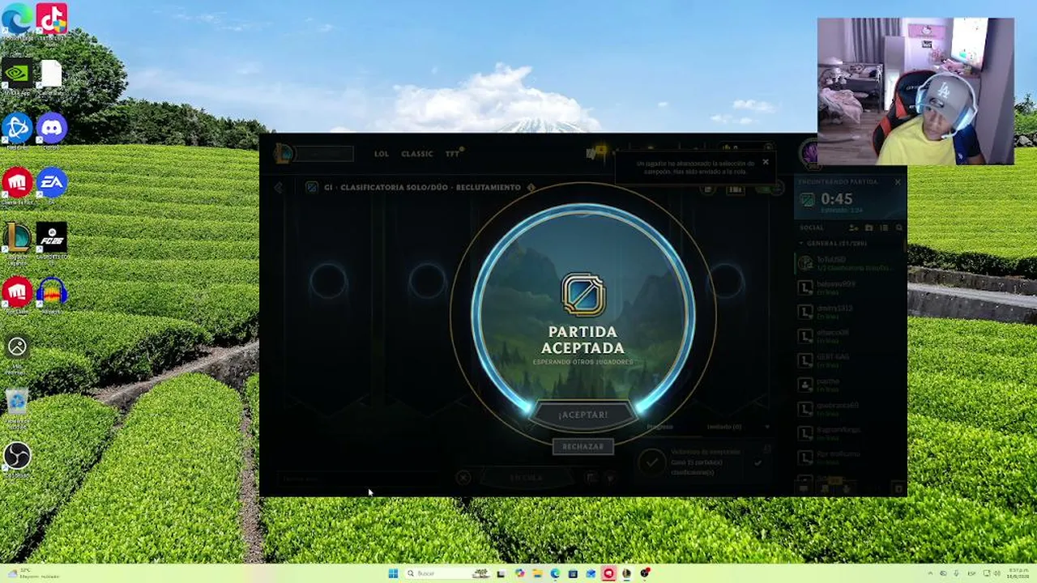Open File Explorer from the taskbar
1037x583 pixels.
(x=537, y=573)
